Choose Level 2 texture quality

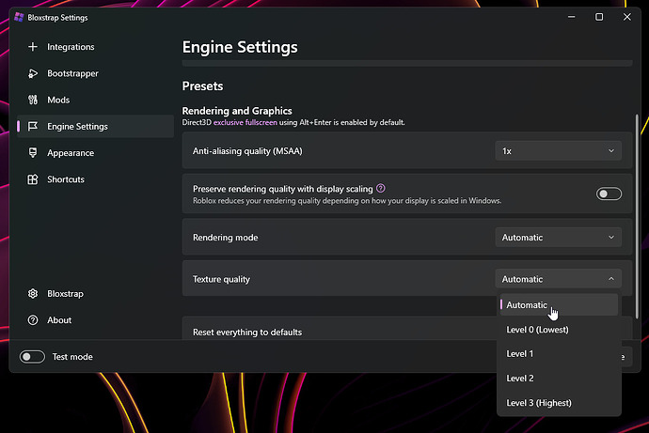pos(559,378)
